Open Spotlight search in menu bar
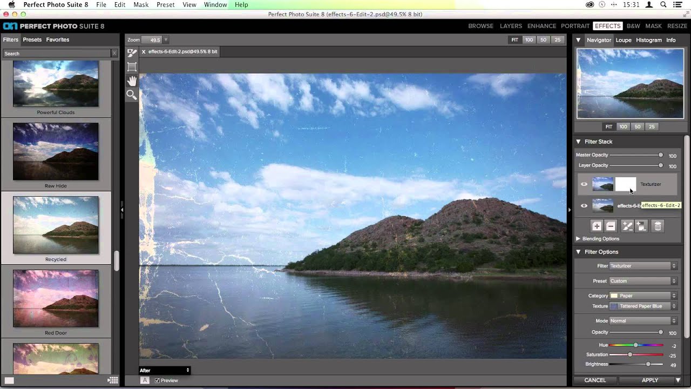 [x=663, y=4]
